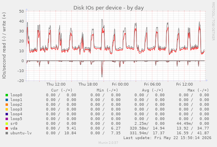Click the blue loop1 legend swatch
This screenshot has width=217, height=147.
point(7,100)
